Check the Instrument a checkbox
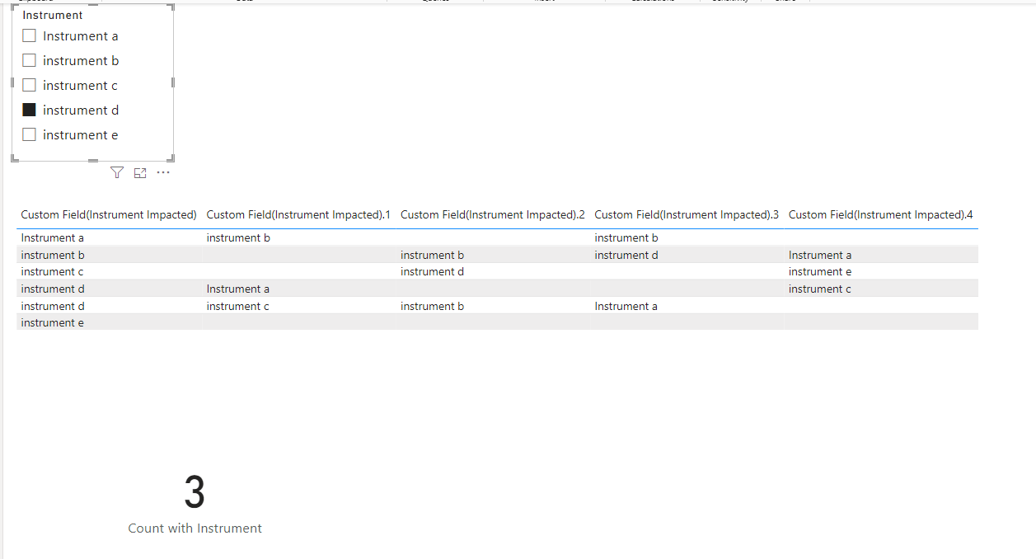 [x=29, y=35]
